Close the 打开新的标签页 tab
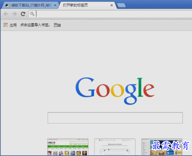The width and height of the screenshot is (192, 156). [x=112, y=5]
